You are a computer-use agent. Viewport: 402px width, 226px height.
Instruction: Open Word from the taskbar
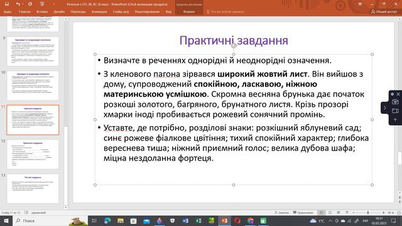click(185, 220)
